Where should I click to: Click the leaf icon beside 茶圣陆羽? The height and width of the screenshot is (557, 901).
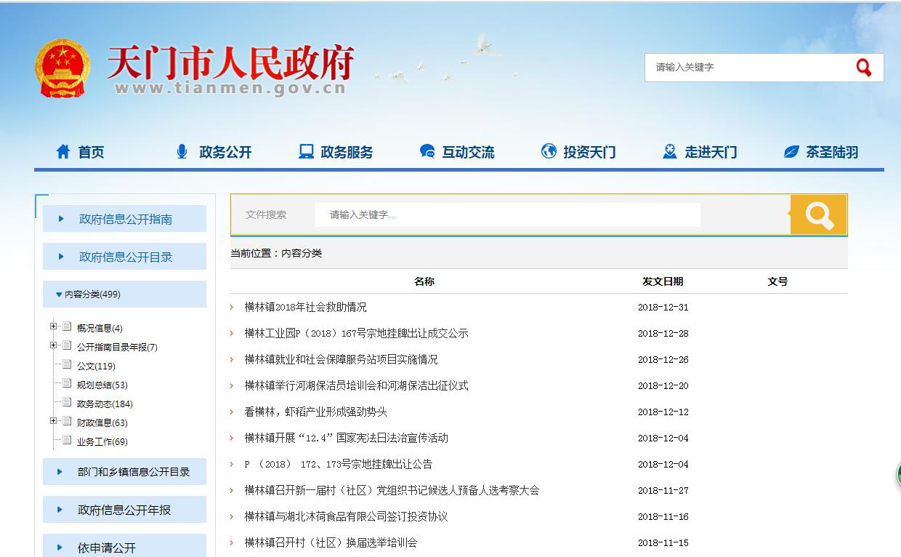(x=791, y=151)
